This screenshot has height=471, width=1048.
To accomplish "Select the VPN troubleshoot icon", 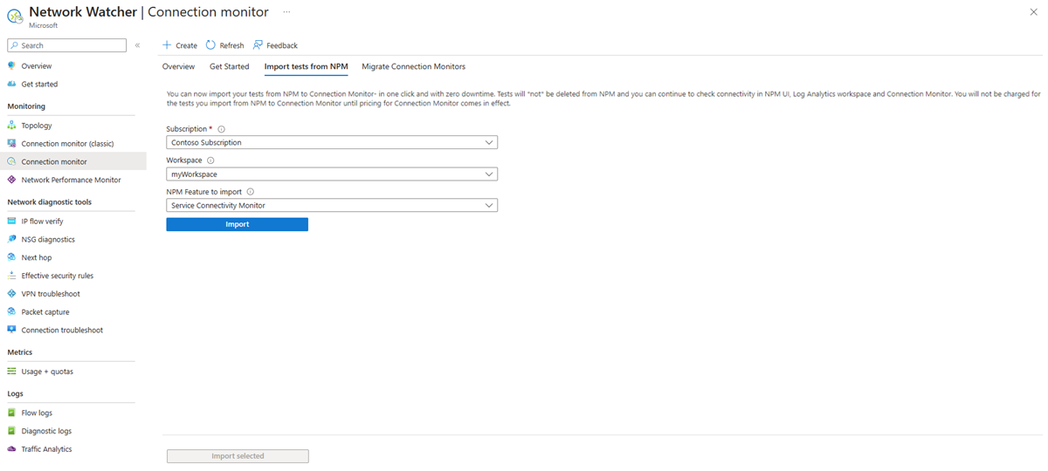I will pos(12,294).
